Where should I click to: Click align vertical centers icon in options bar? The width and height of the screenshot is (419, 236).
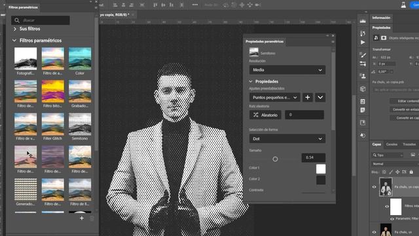[163, 5]
